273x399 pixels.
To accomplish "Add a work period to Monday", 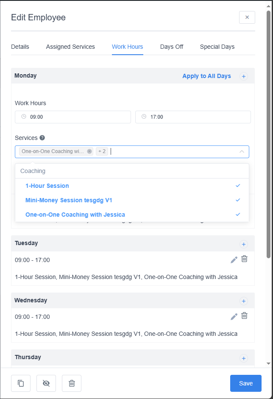I will pos(244,76).
